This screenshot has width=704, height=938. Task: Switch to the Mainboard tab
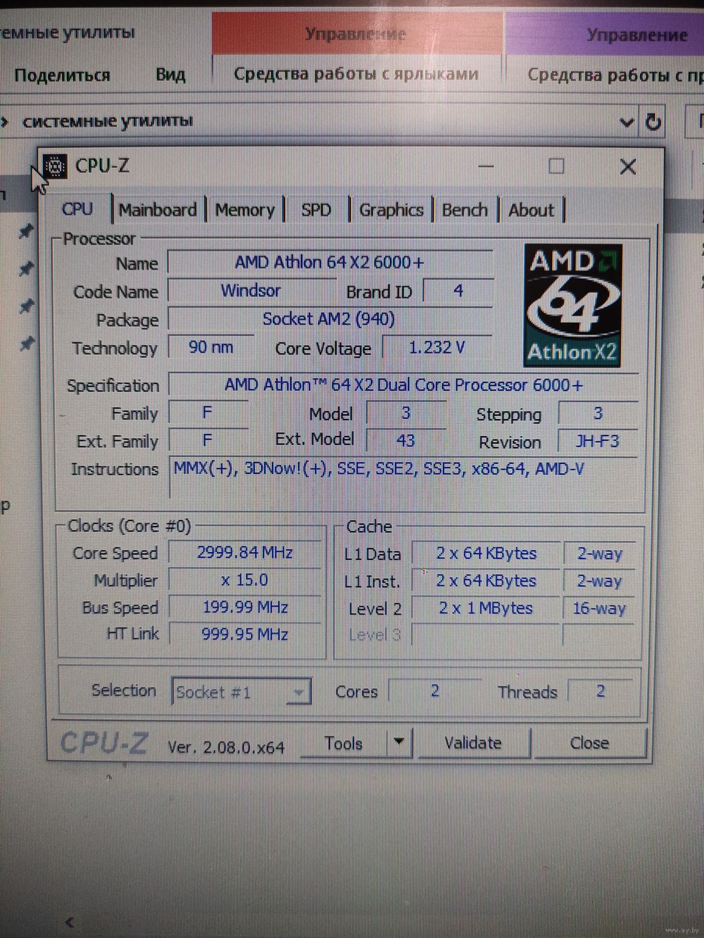pos(158,210)
